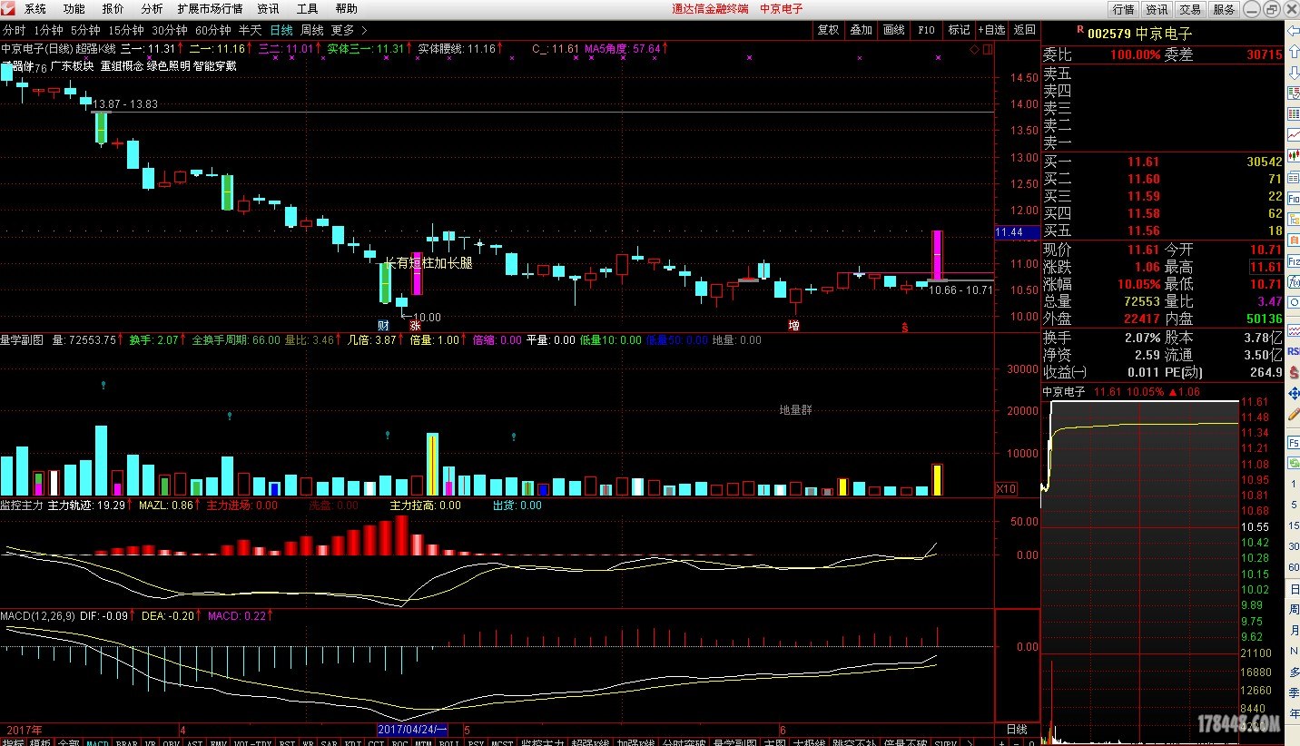Image resolution: width=1300 pixels, height=746 pixels.
Task: Click the 叠加 overlay button
Action: pyautogui.click(x=861, y=30)
